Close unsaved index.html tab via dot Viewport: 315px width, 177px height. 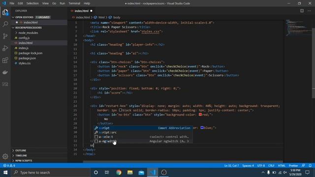(91, 11)
